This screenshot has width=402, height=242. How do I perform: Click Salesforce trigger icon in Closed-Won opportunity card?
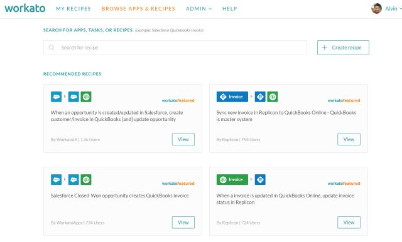pos(56,179)
